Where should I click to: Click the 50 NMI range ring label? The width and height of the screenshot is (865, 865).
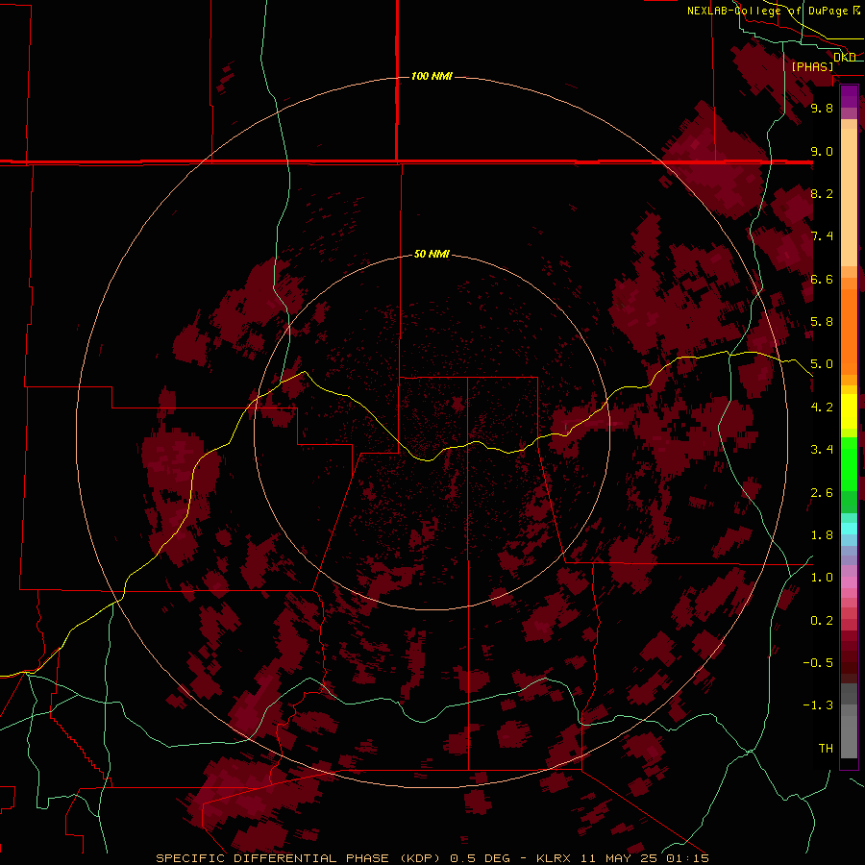[432, 254]
